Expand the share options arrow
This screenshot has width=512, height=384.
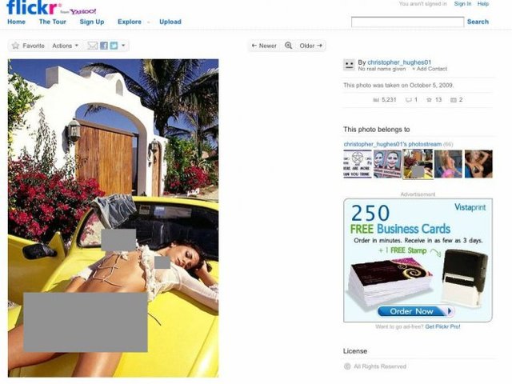[123, 45]
